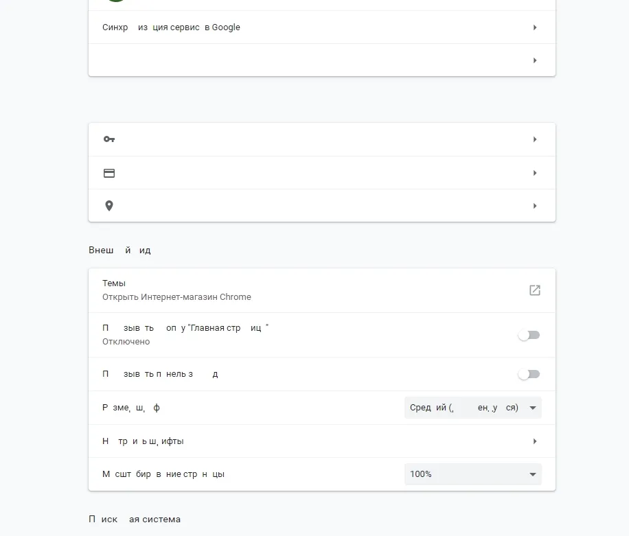Screen dimensions: 629x536
Task: Open the passwords row with key icon
Action: pos(322,139)
